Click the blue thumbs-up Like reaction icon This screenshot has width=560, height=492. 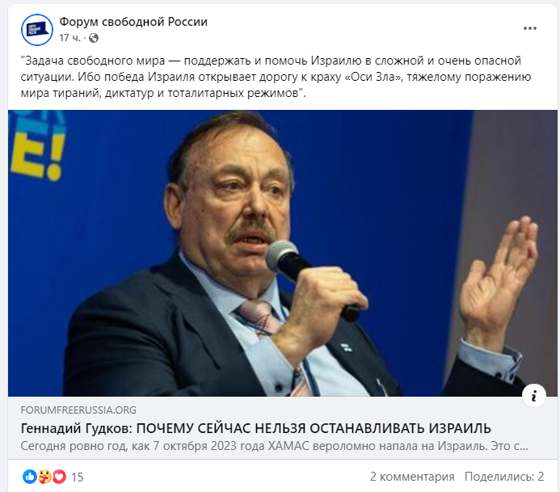30,477
